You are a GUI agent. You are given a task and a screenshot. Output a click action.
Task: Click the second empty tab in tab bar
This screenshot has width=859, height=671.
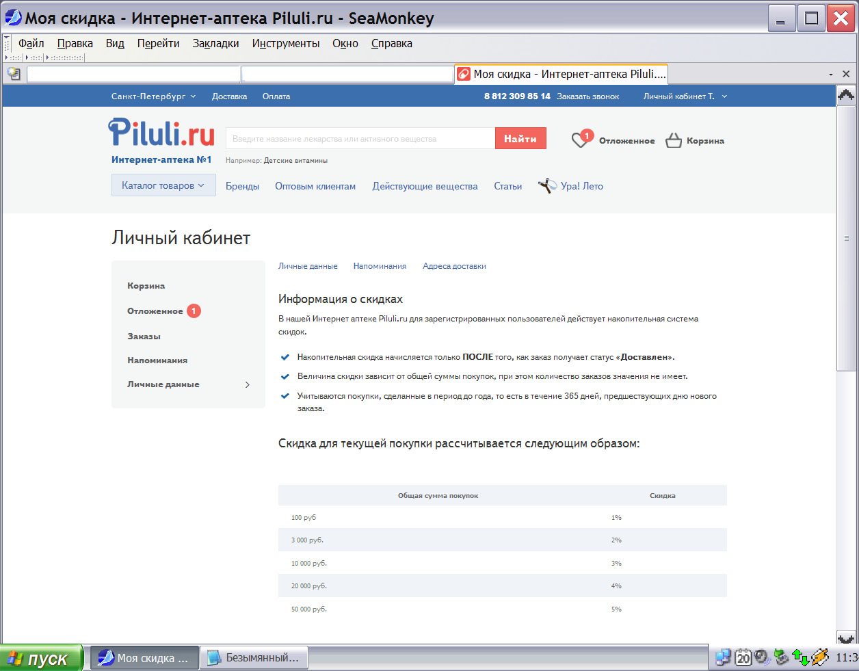pos(347,74)
